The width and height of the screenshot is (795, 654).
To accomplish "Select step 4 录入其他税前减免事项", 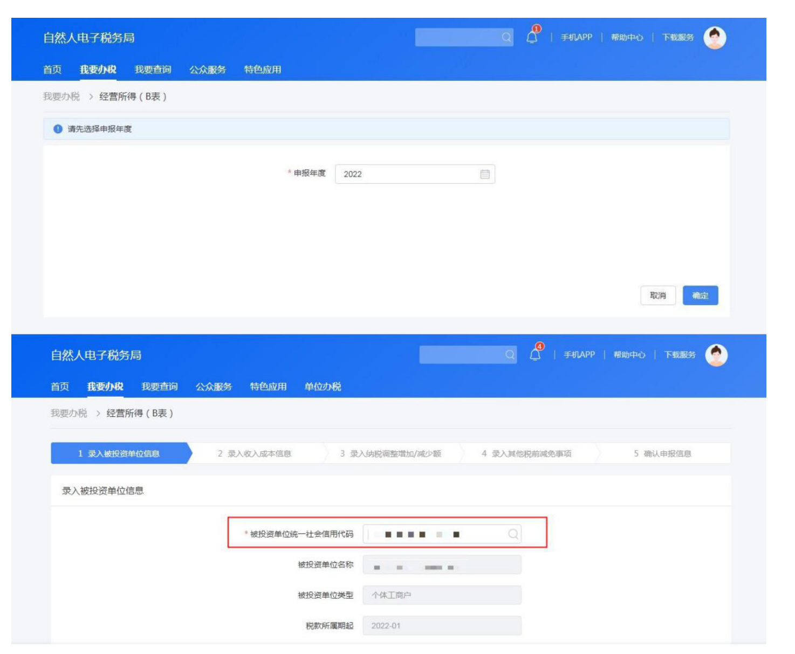I will [526, 453].
